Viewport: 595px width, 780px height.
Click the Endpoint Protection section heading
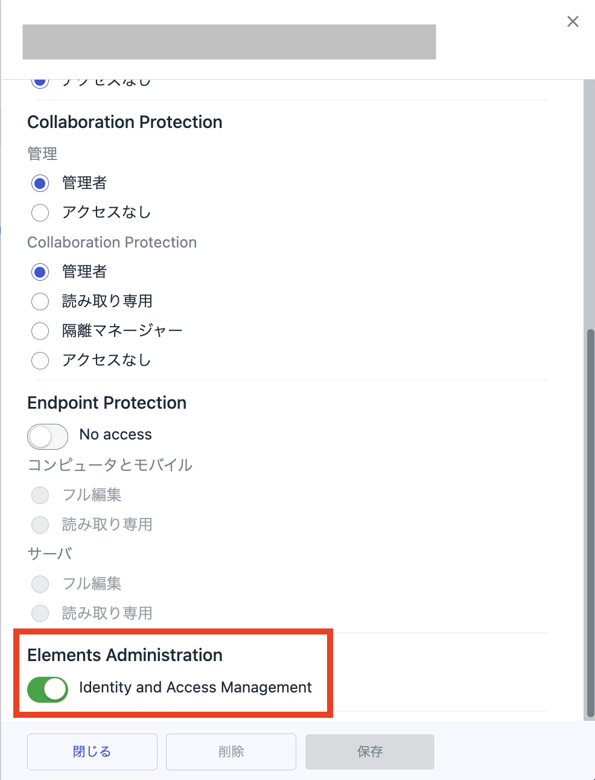(x=107, y=403)
